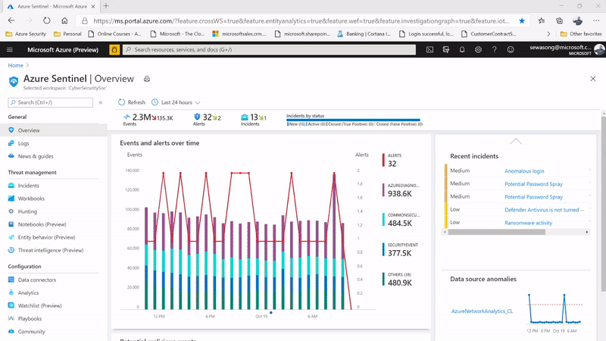
Task: Select Overview in the side menu
Action: [53, 130]
